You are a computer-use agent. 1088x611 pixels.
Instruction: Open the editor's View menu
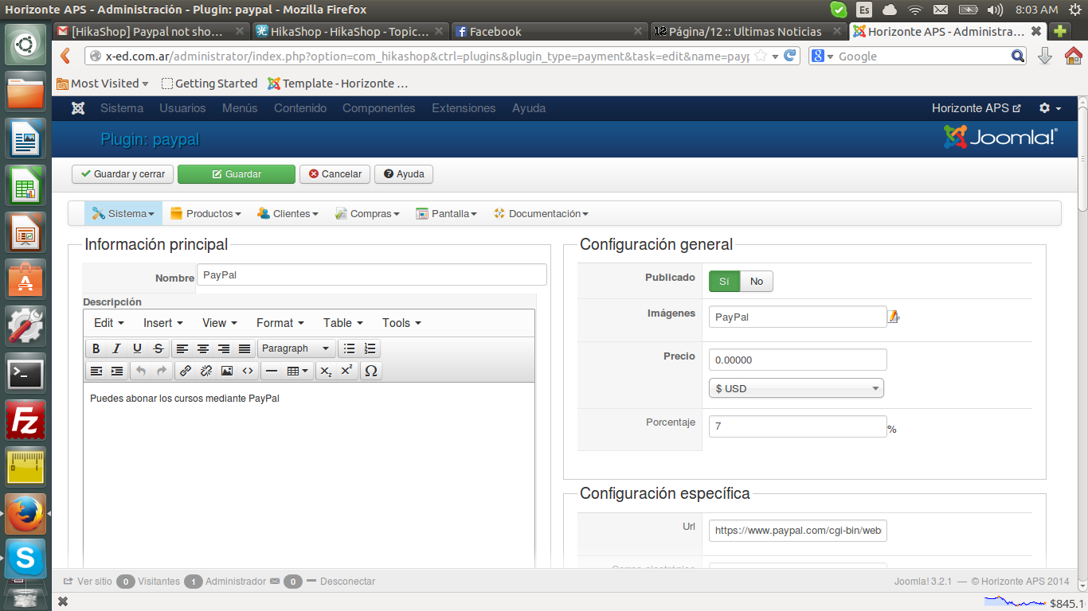tap(220, 323)
